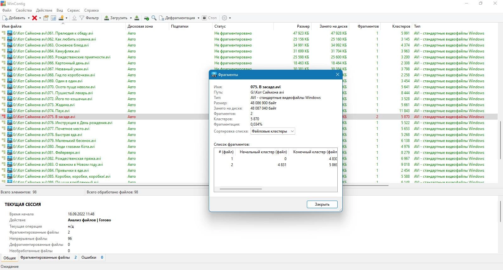Click the magnifier analyze icon
Viewport: 503px width, 270px height.
pos(154,18)
